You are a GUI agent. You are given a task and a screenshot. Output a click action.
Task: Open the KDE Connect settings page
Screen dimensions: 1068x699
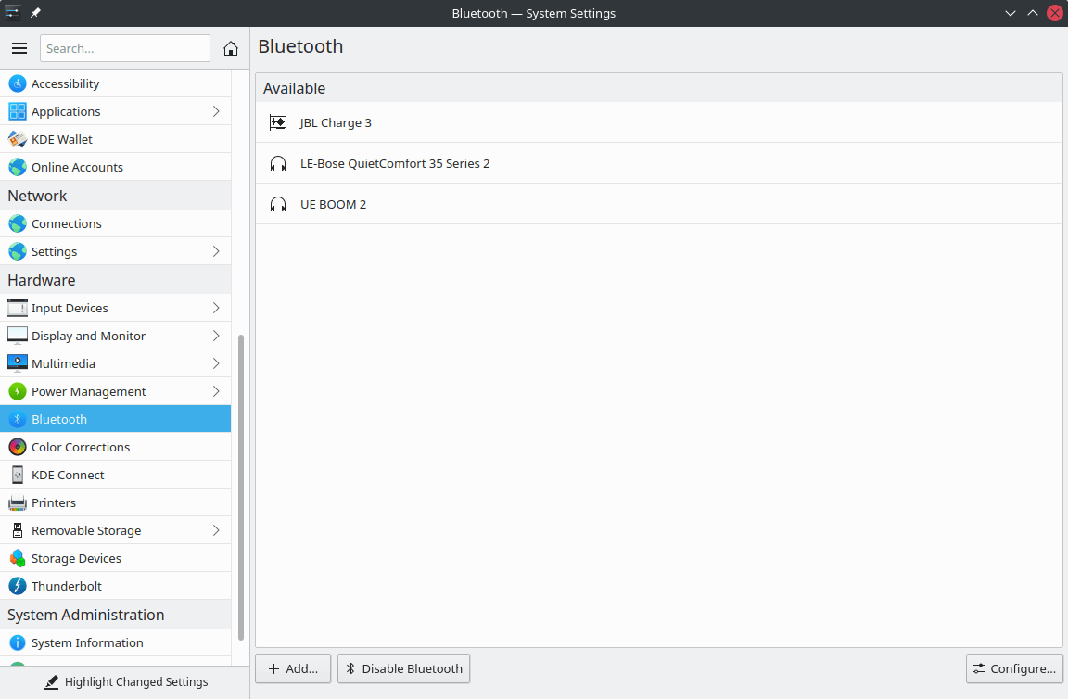68,475
